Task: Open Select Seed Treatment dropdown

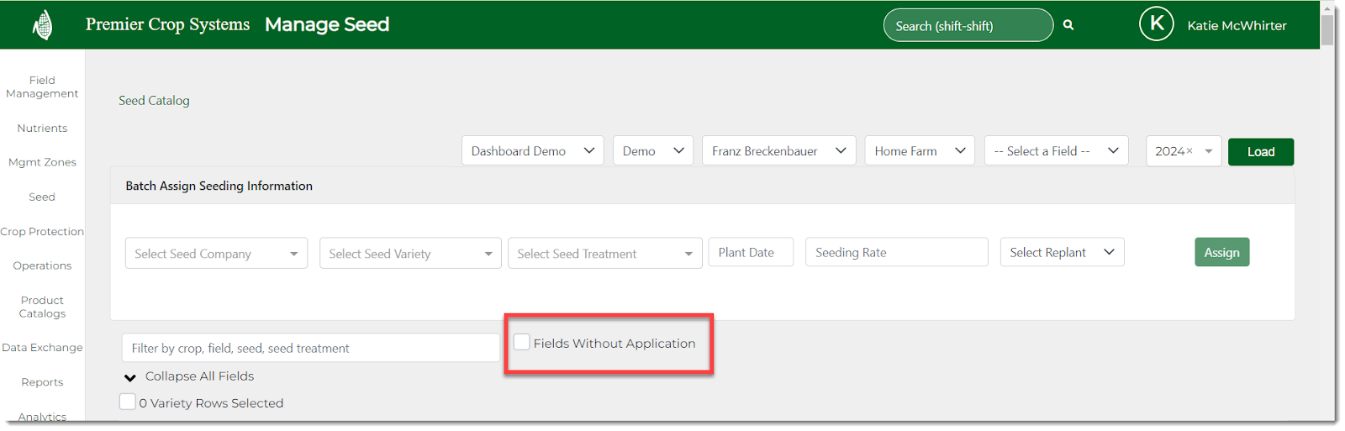Action: (x=604, y=253)
